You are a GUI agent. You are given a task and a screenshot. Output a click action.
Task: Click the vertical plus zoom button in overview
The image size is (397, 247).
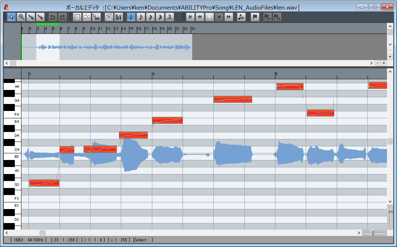390,57
